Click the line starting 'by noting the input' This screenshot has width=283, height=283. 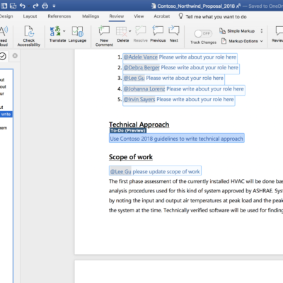[196, 200]
